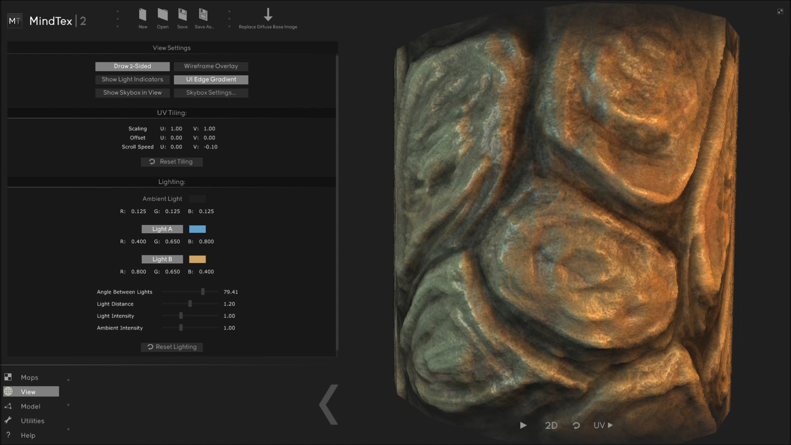Toggle Show Light Indicators
Image resolution: width=791 pixels, height=445 pixels.
132,80
